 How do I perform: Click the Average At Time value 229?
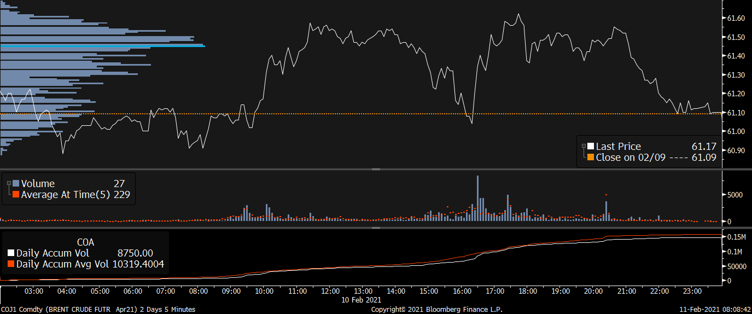pyautogui.click(x=121, y=194)
